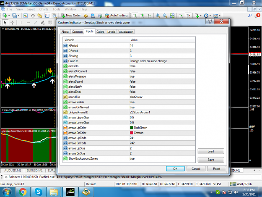Open the View menu
This screenshot has width=262, height=197.
tap(19, 9)
